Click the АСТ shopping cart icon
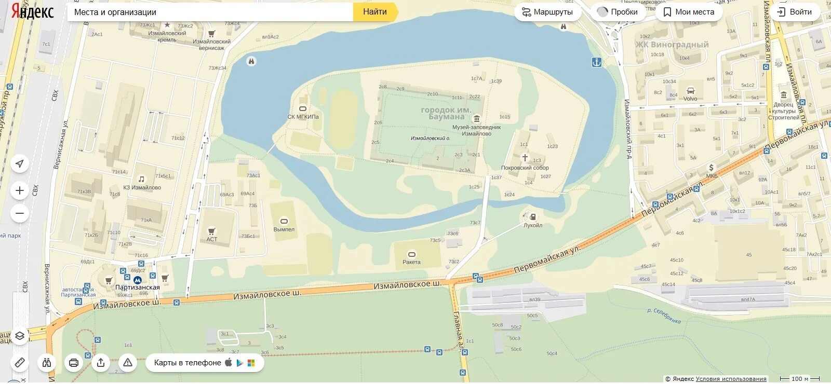The height and width of the screenshot is (384, 831). tap(211, 231)
